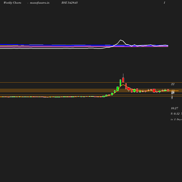The image size is (182, 182).
Task: Click the "Weekly Charts" title text
Action: (x=12, y=3)
